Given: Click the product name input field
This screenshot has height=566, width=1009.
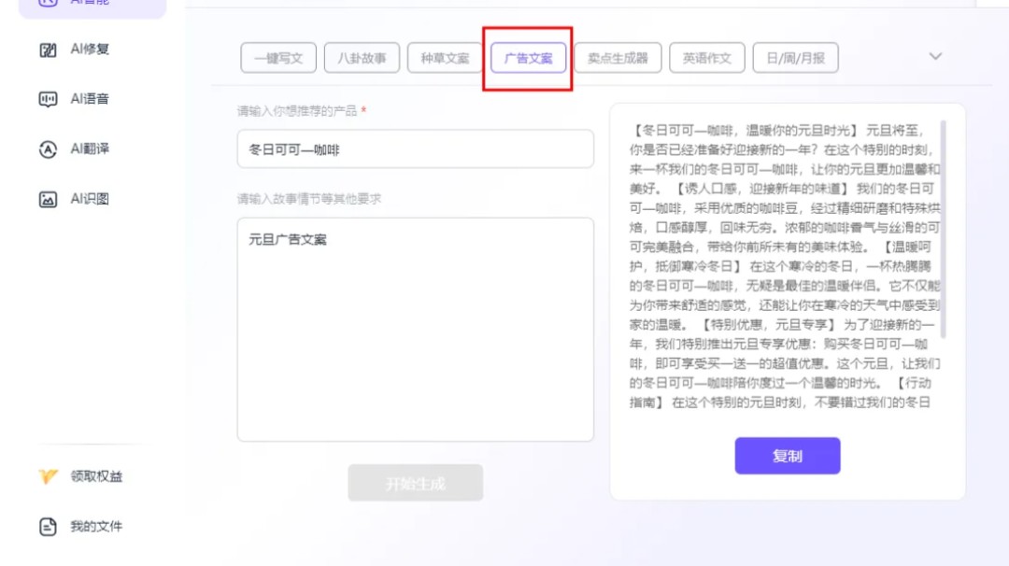Looking at the screenshot, I should click(x=416, y=149).
